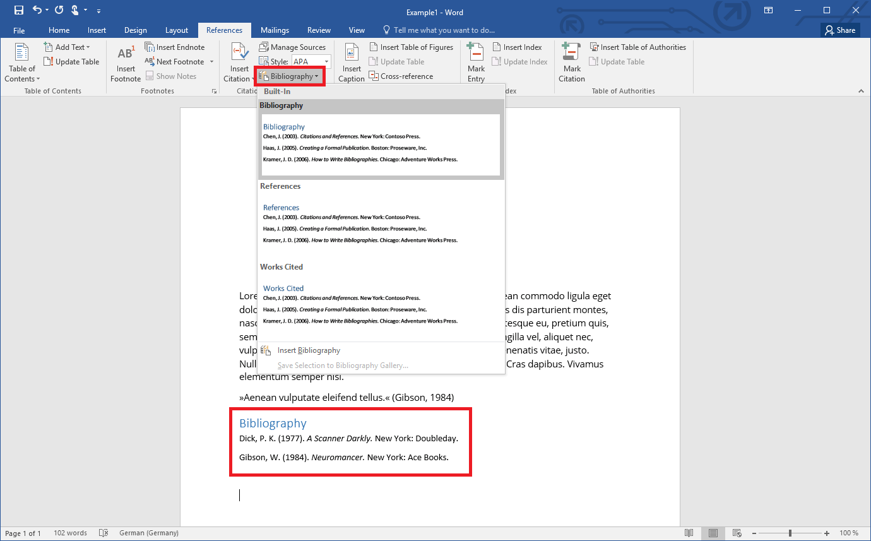Viewport: 871px width, 541px height.
Task: Click the Save icon in title bar
Action: coord(19,10)
